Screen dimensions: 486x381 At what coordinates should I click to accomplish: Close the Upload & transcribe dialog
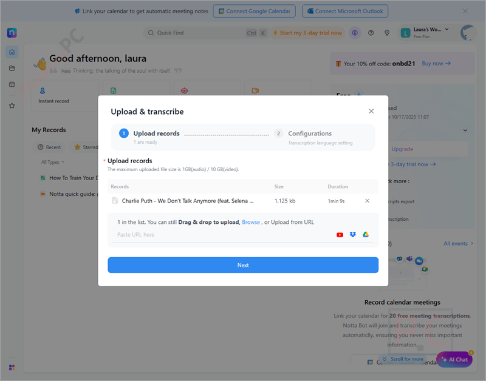point(371,111)
